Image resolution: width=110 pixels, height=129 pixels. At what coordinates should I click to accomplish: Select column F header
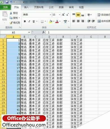click(x=77, y=37)
